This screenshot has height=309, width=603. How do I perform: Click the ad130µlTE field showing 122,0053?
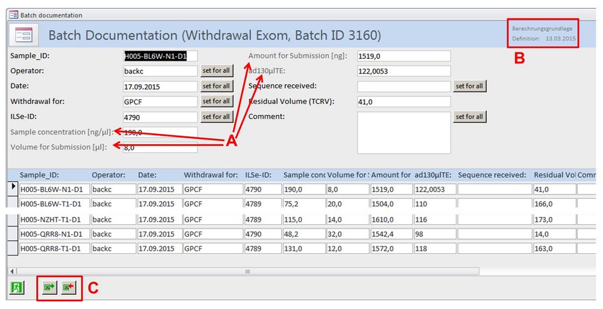[404, 71]
